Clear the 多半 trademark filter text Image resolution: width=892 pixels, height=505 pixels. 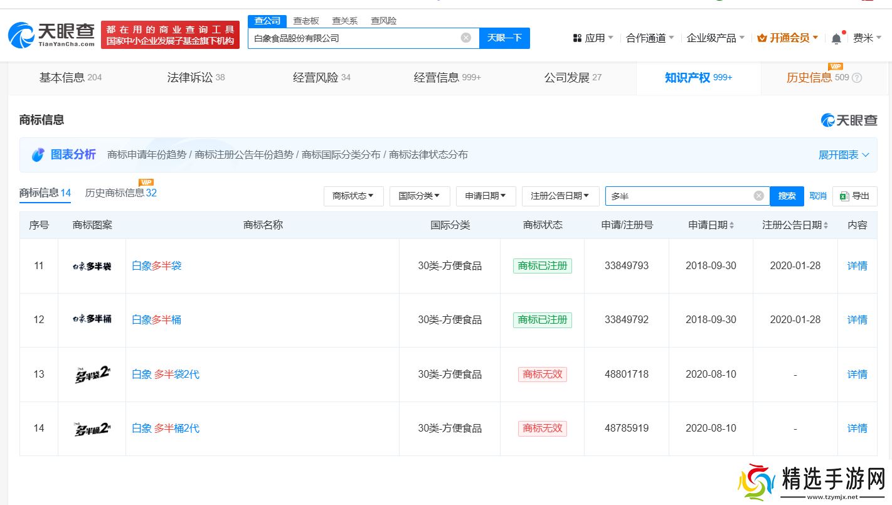point(758,196)
